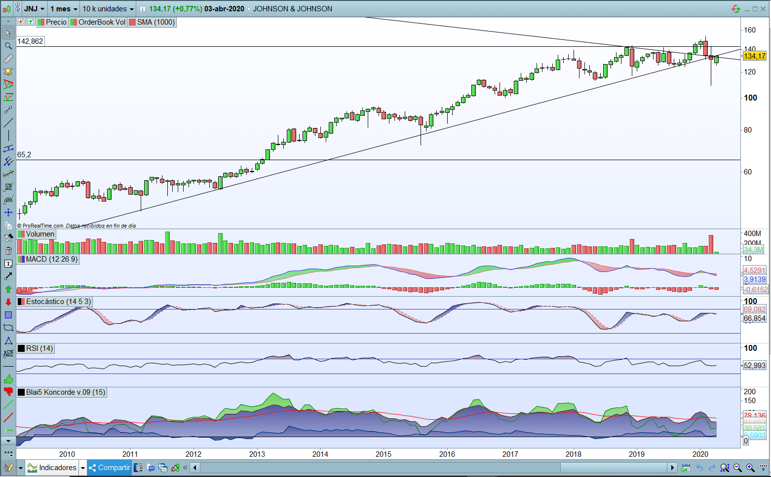The height and width of the screenshot is (477, 771).
Task: Select the blue rectangle drawing tool
Action: pos(8,315)
